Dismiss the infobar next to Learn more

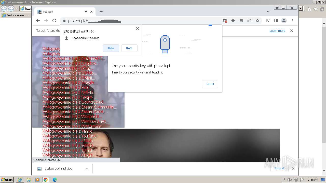pyautogui.click(x=292, y=31)
